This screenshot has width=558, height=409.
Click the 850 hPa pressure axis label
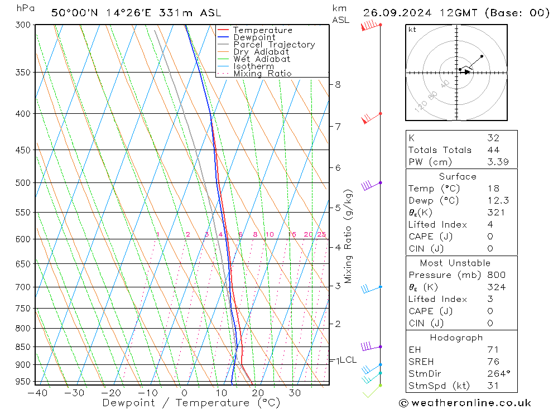coord(23,347)
